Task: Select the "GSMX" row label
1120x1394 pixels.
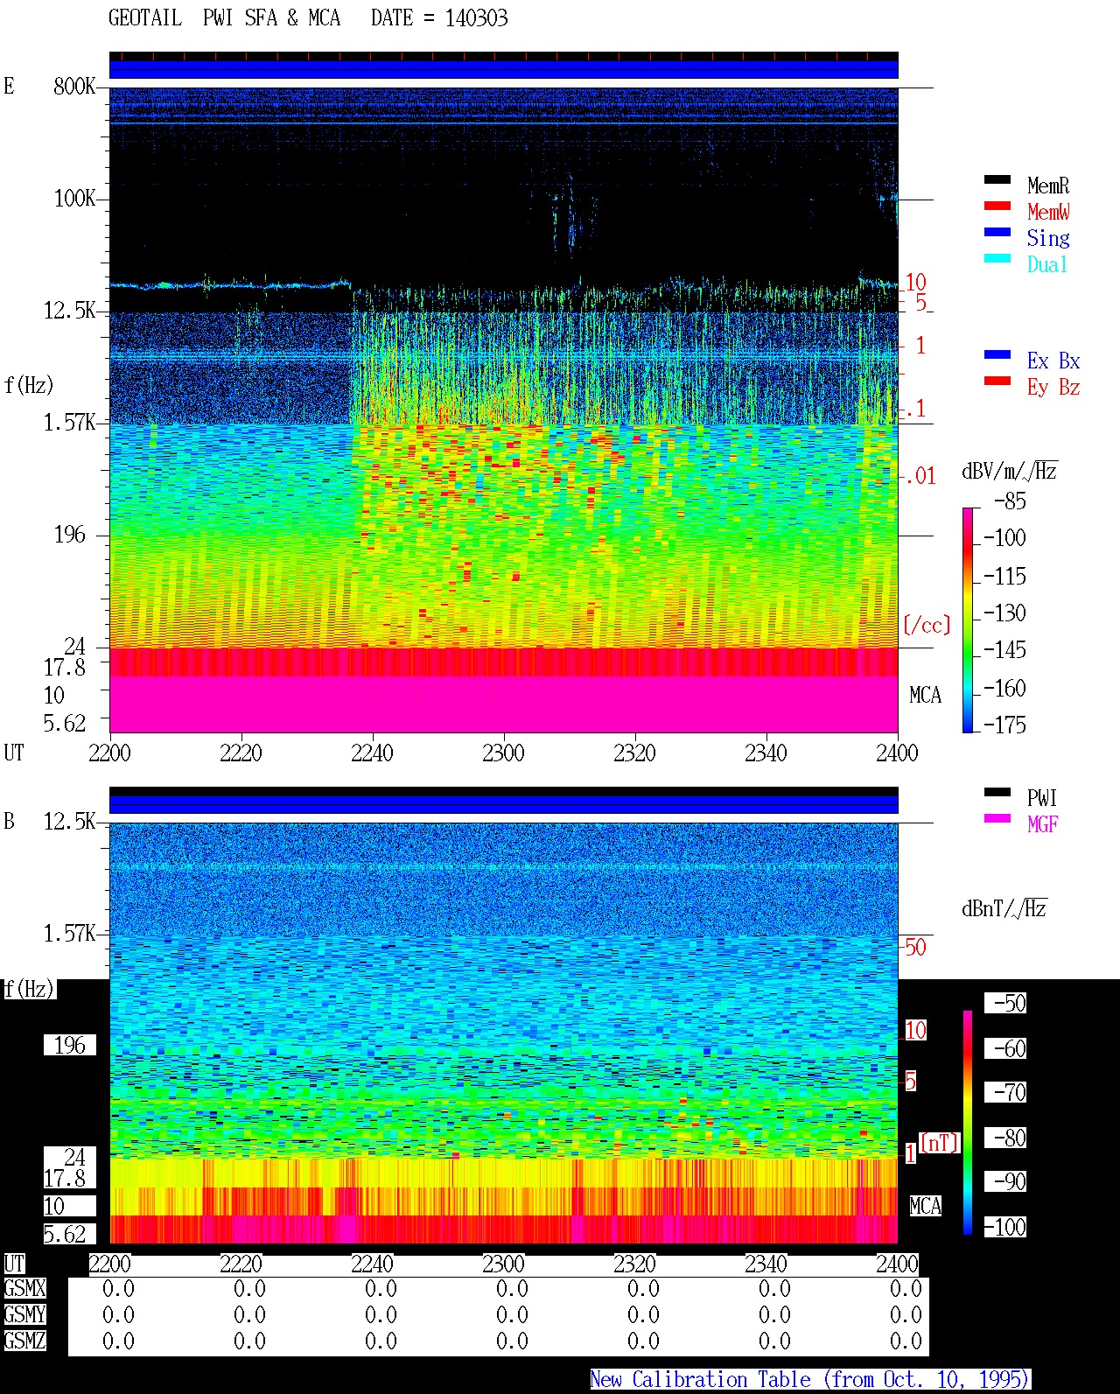Action: click(x=24, y=1288)
